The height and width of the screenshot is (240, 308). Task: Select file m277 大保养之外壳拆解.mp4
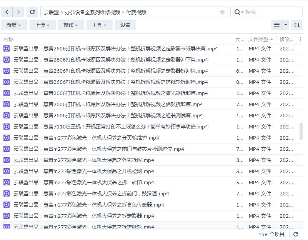(x=84, y=160)
